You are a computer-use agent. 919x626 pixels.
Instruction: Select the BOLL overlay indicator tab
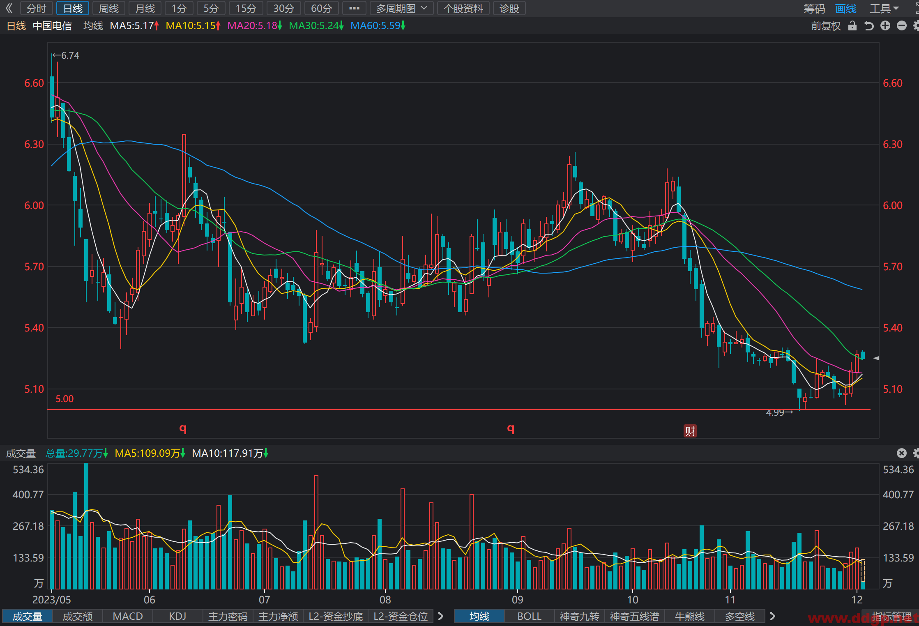click(x=530, y=616)
